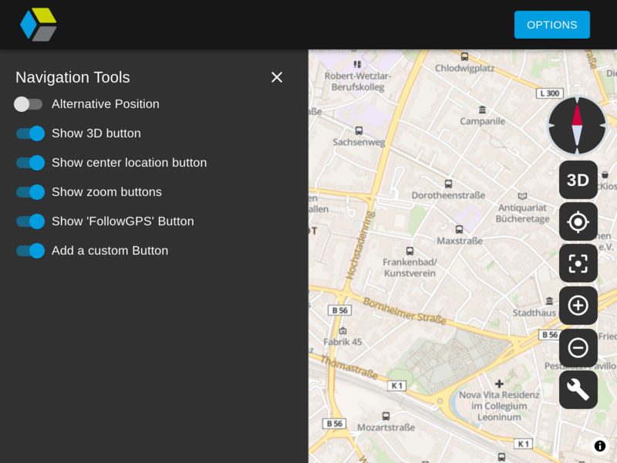Toggle off Show 'FollowGPS' Button

(29, 221)
